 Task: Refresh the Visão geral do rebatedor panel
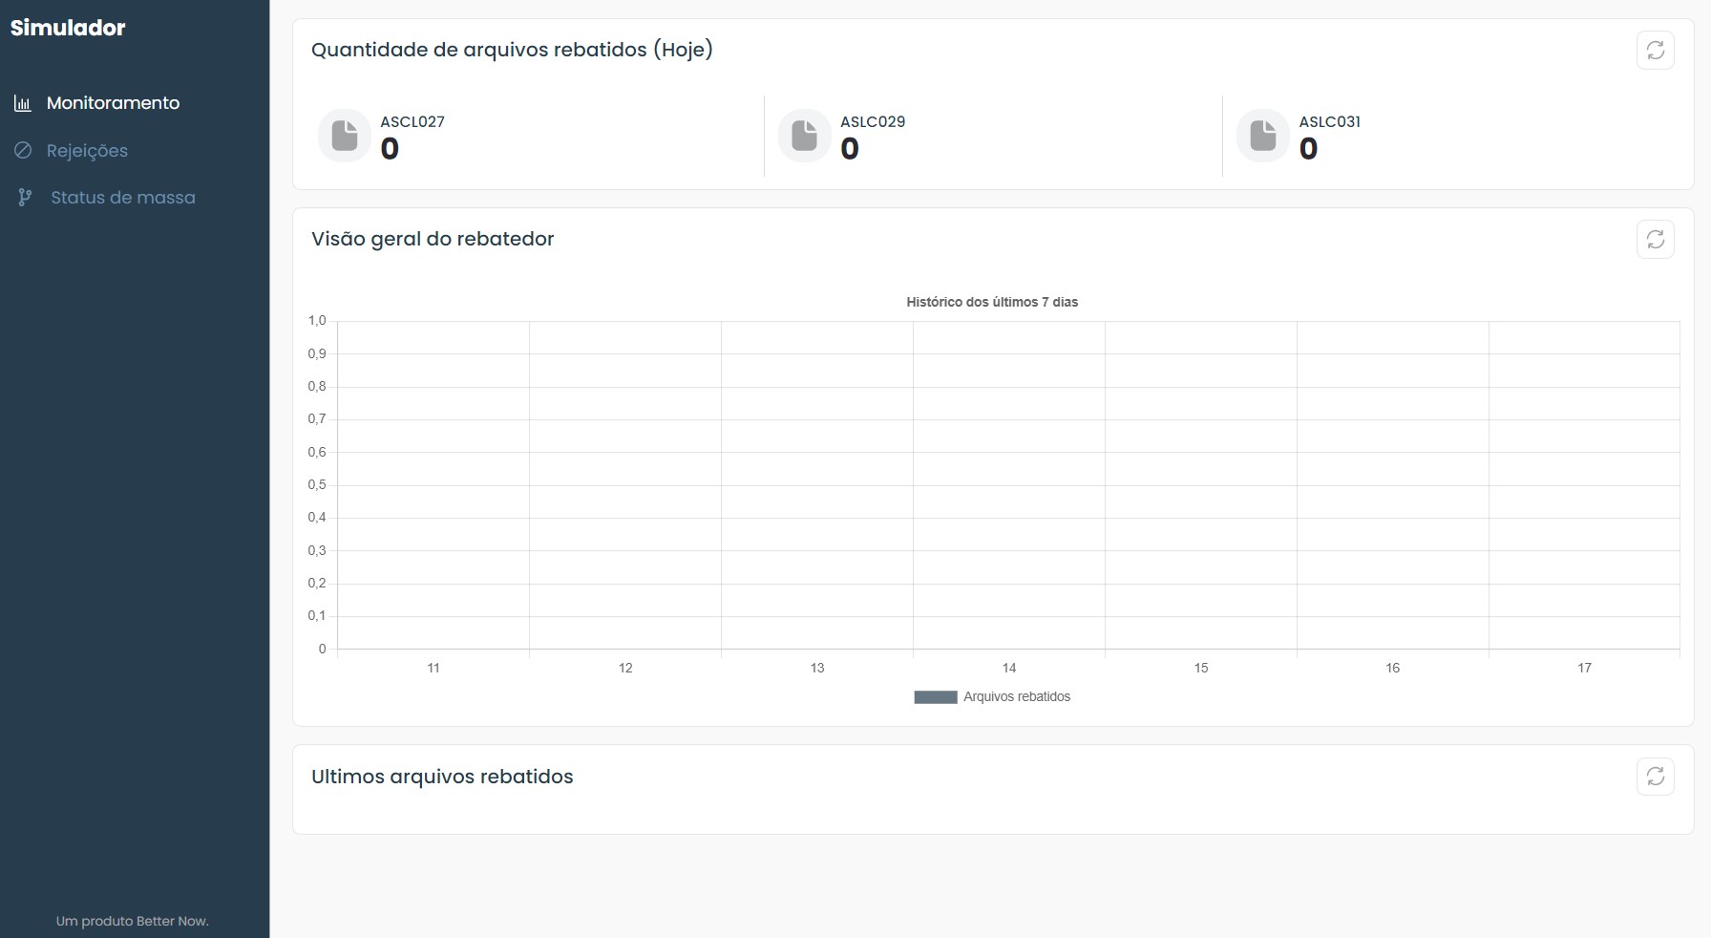coord(1657,239)
